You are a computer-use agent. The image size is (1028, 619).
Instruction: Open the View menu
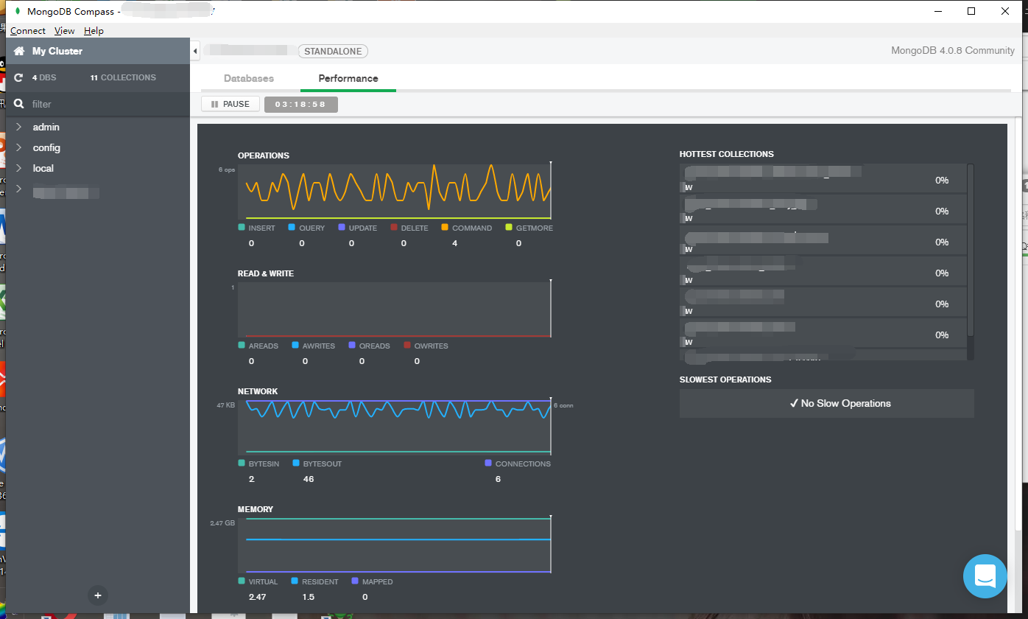[64, 30]
